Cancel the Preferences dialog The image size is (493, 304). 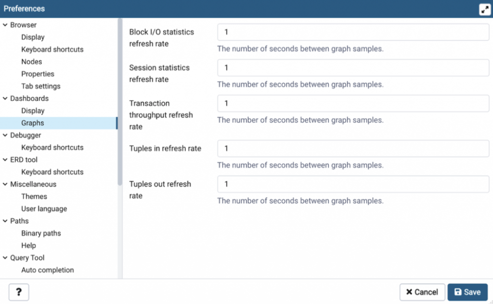coord(422,292)
